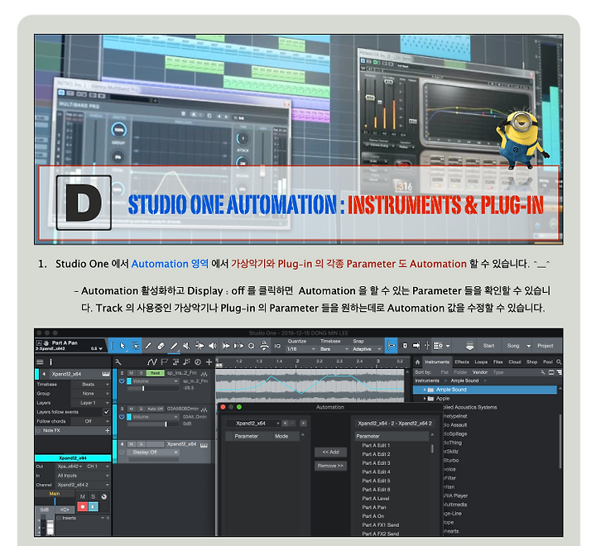
Task: Toggle Autoscroll arrow icon
Action: [x=416, y=346]
